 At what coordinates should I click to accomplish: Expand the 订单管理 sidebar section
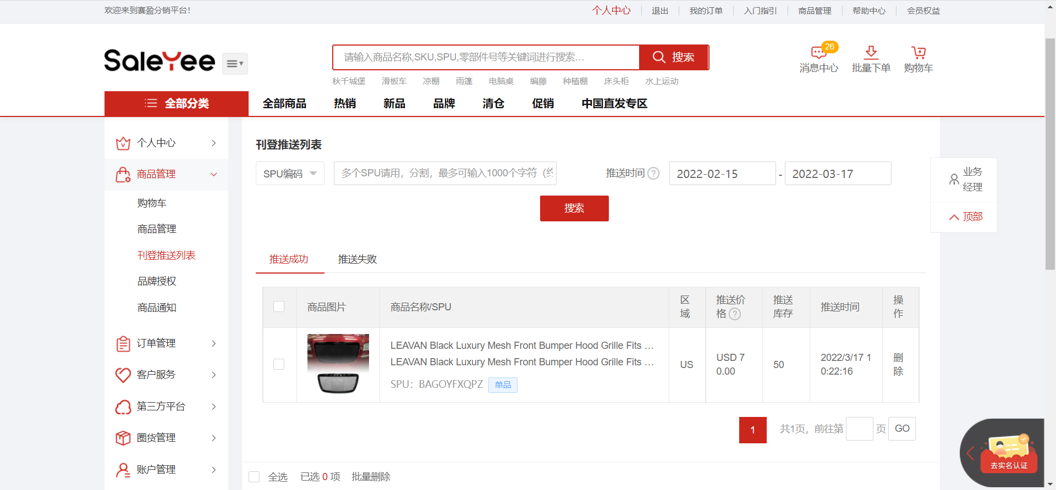pos(166,343)
